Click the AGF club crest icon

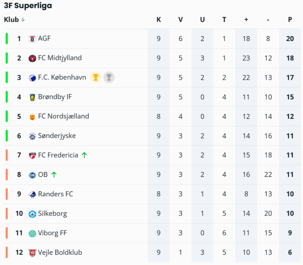click(x=32, y=39)
